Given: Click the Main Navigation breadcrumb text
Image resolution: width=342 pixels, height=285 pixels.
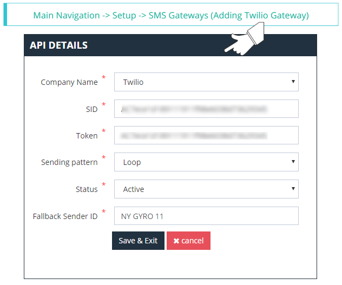Looking at the screenshot, I should tap(67, 15).
